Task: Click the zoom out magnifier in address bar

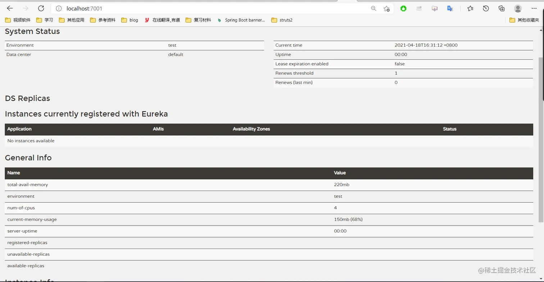Action: coord(373,8)
